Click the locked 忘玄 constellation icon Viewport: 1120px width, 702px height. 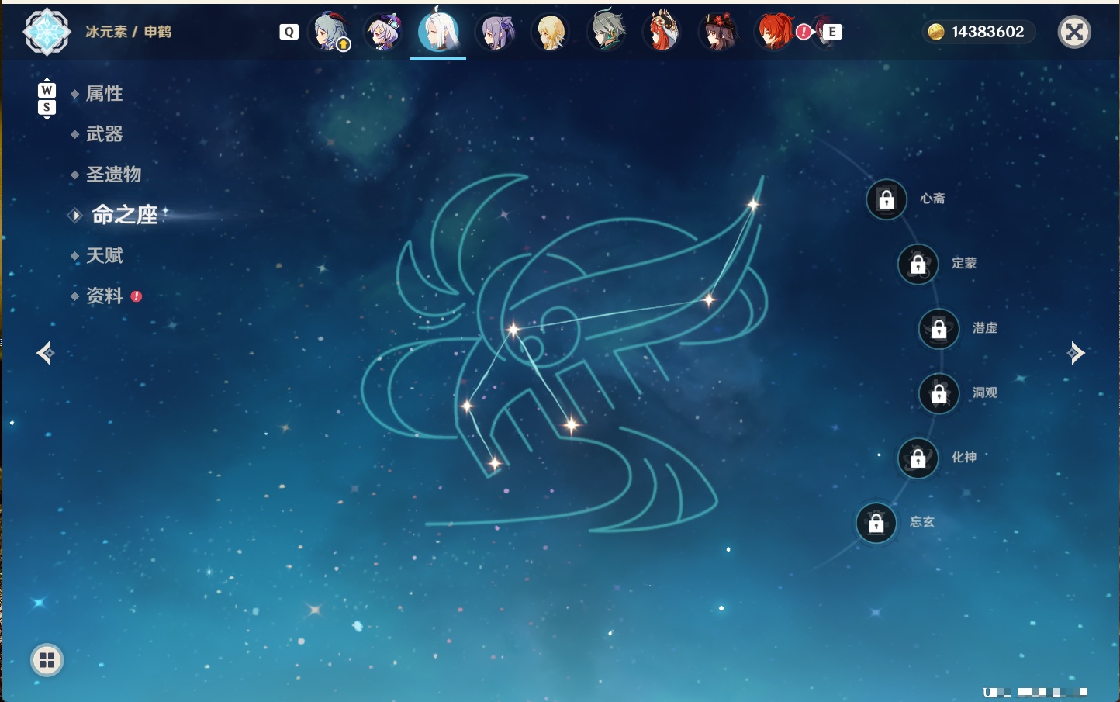click(x=876, y=523)
